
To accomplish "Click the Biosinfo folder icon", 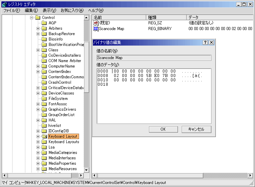I will coord(44,39).
